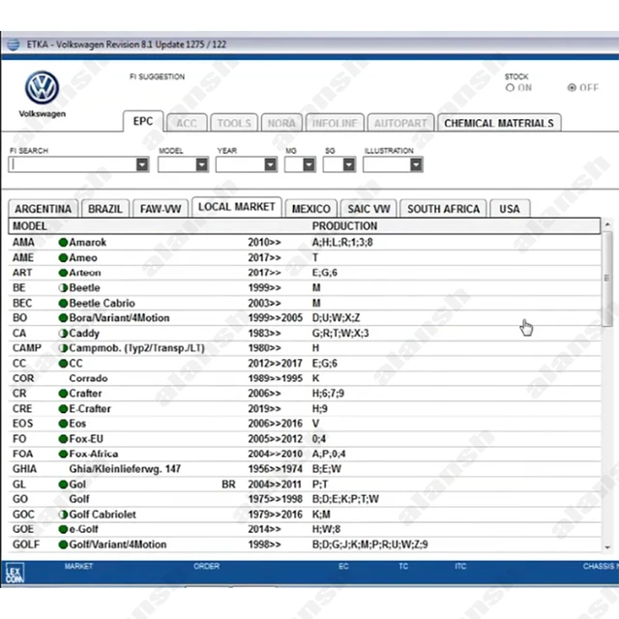Click the green dot next to Golf/Variant/4Motion
This screenshot has height=619, width=619.
63,545
